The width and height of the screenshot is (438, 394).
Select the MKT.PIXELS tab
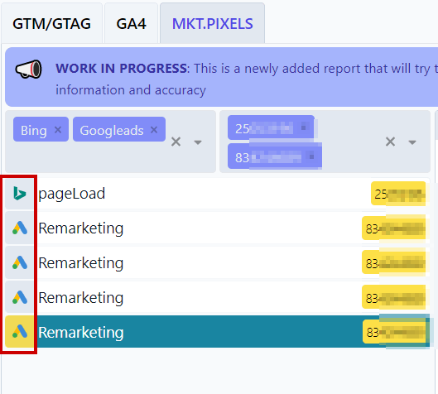click(212, 23)
